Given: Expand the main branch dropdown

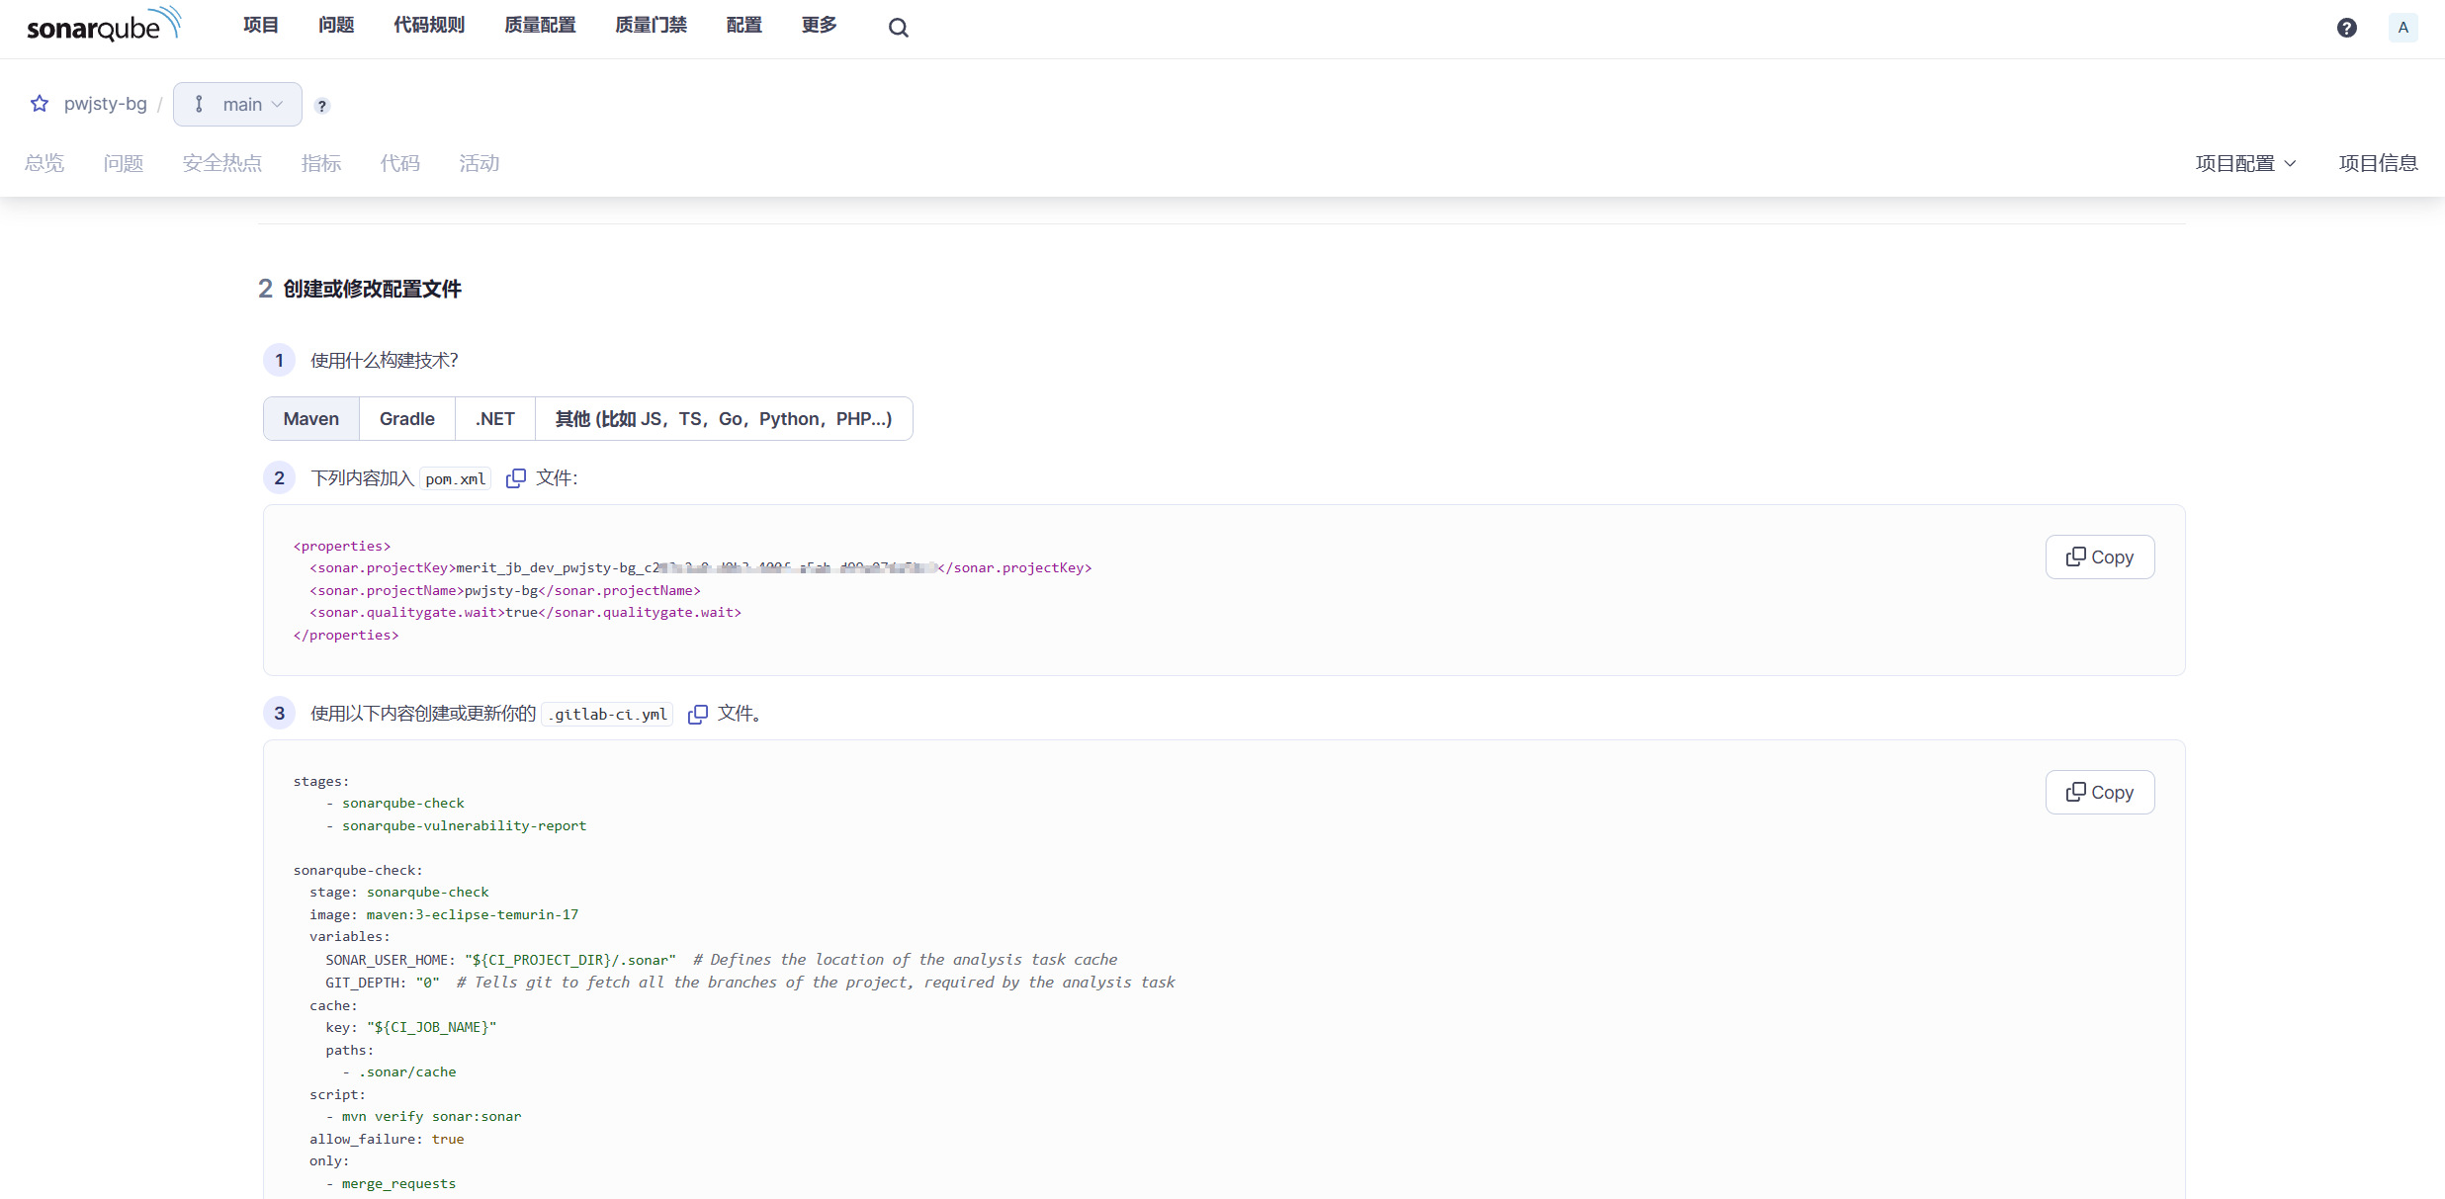Looking at the screenshot, I should pyautogui.click(x=238, y=105).
